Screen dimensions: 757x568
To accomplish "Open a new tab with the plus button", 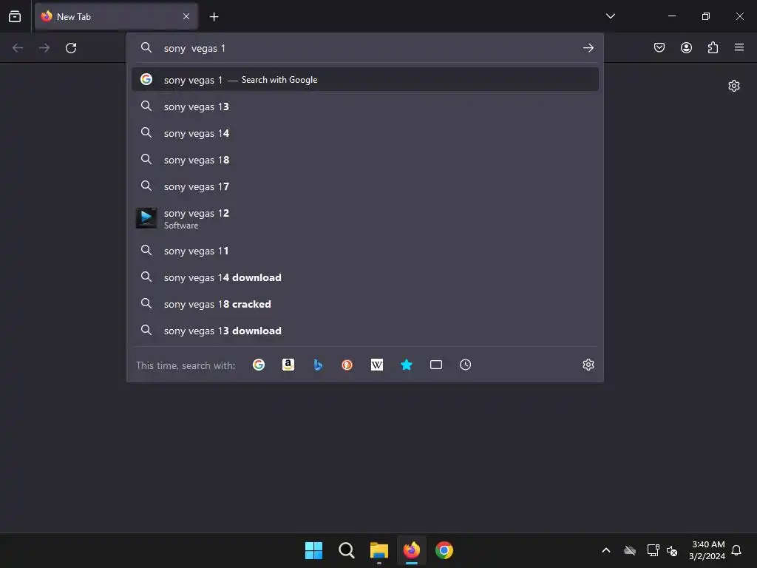I will click(214, 17).
